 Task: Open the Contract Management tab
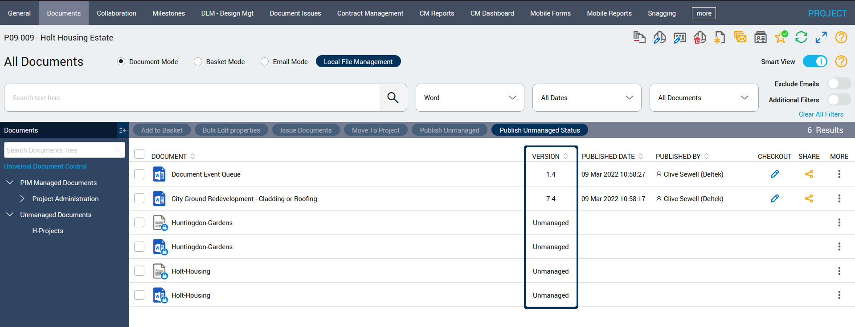370,13
